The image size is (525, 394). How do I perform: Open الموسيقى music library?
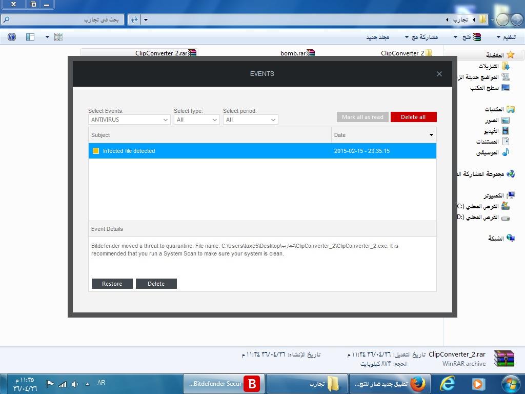click(x=493, y=152)
